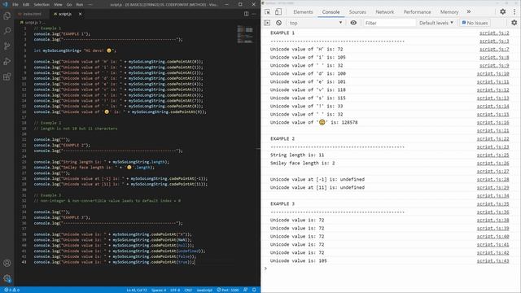Change the CRLF end-of-line sequence
This screenshot has height=293, width=521.
(188, 290)
